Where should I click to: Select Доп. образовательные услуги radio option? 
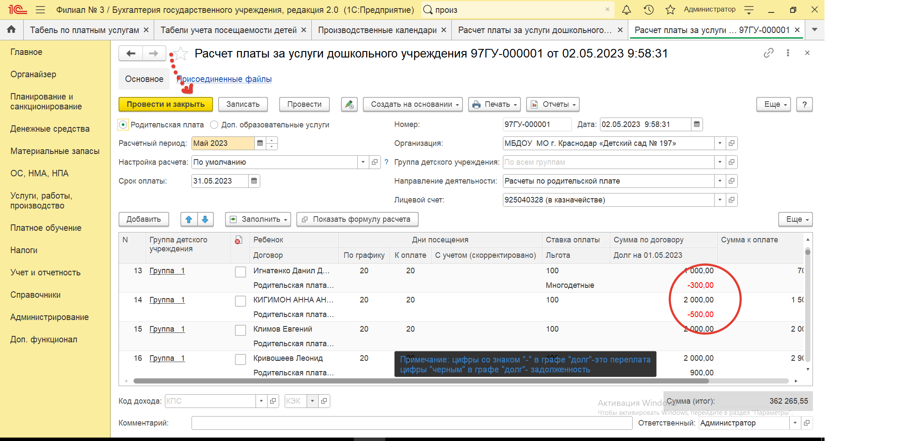(x=214, y=125)
